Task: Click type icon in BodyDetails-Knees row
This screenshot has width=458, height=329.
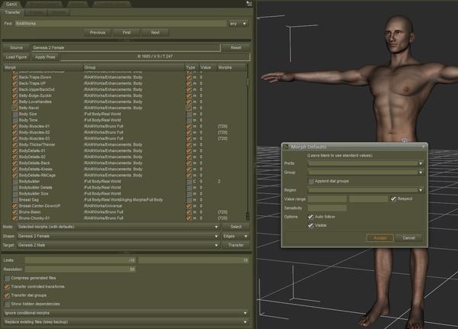Action: point(189,169)
